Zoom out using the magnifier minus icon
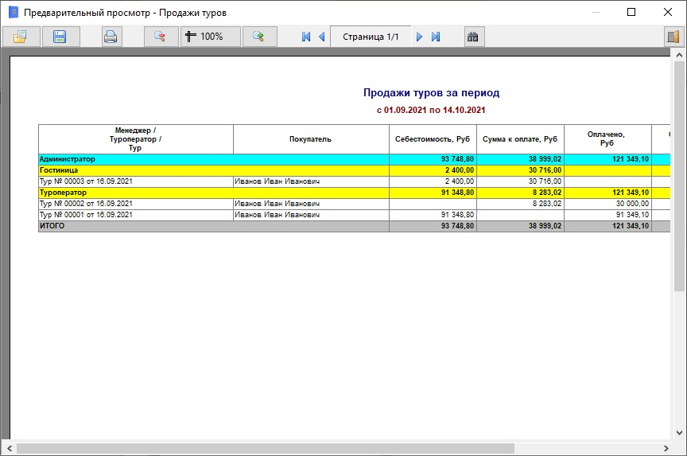This screenshot has width=687, height=456. pos(161,37)
